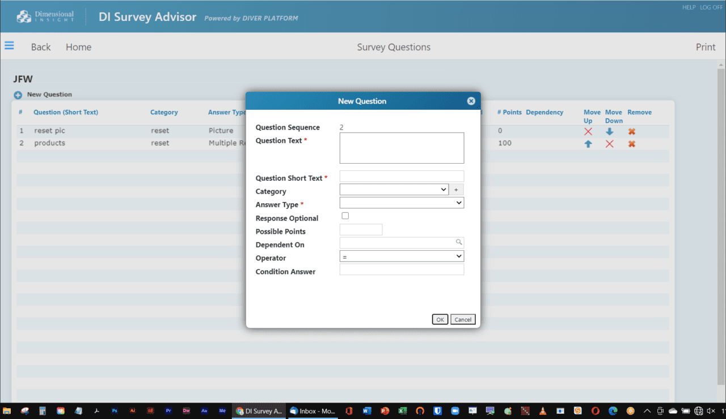Remove the products question
Image resolution: width=726 pixels, height=419 pixels.
tap(631, 143)
